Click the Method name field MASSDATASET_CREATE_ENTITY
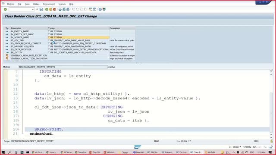 tap(63, 67)
